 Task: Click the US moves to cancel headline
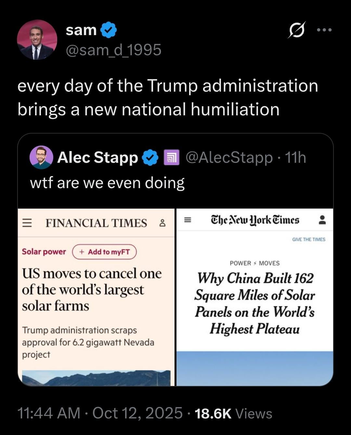click(x=91, y=289)
